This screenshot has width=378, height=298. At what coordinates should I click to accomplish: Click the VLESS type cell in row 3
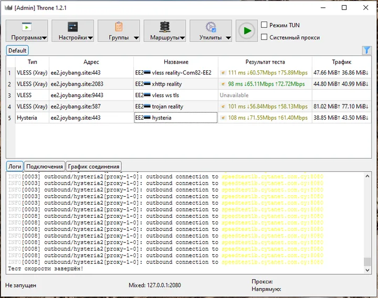tap(33, 95)
